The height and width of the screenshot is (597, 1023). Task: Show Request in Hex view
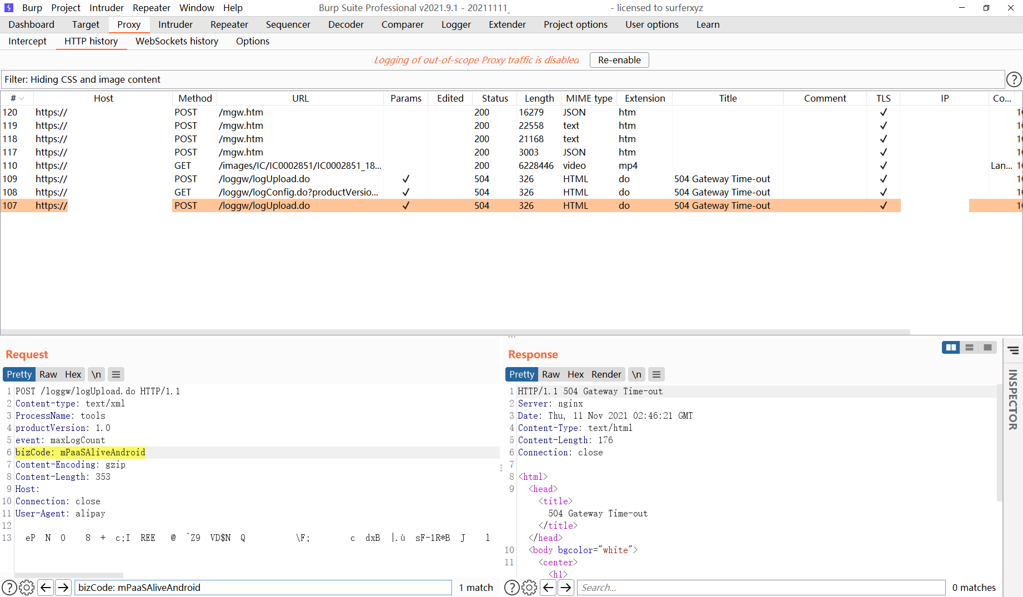pyautogui.click(x=73, y=374)
